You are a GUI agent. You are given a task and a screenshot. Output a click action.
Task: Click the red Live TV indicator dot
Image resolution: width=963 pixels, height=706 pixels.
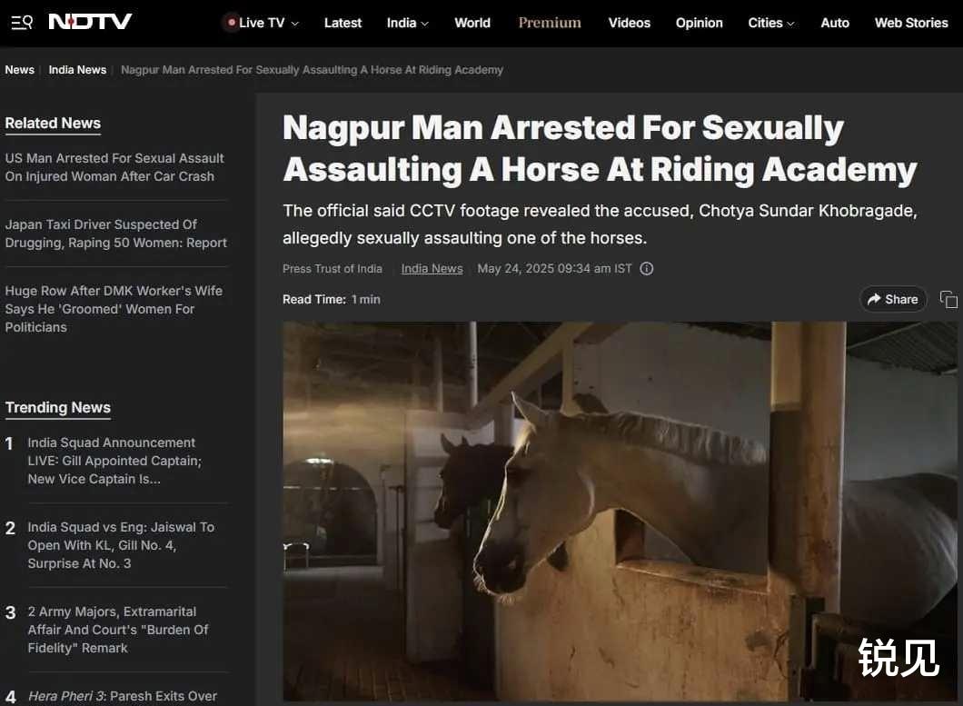click(232, 23)
